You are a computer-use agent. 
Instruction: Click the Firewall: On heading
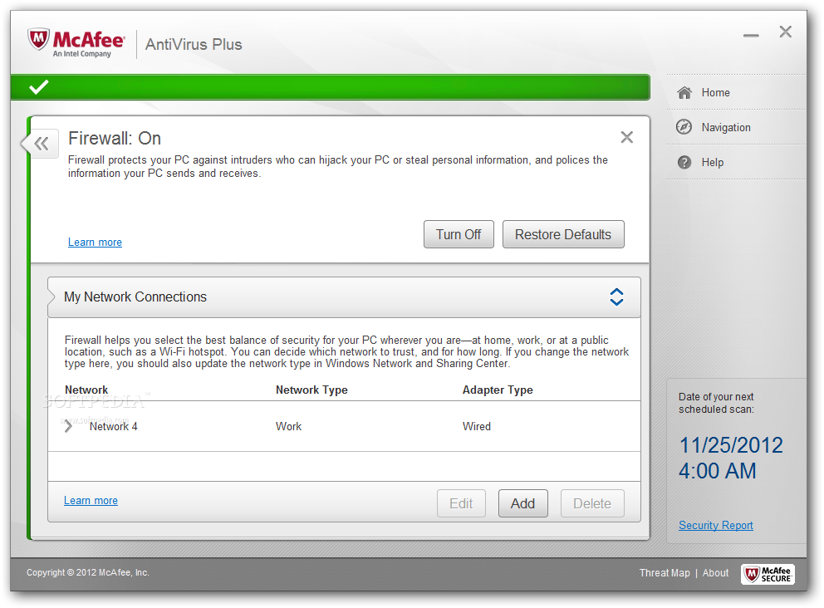(114, 138)
